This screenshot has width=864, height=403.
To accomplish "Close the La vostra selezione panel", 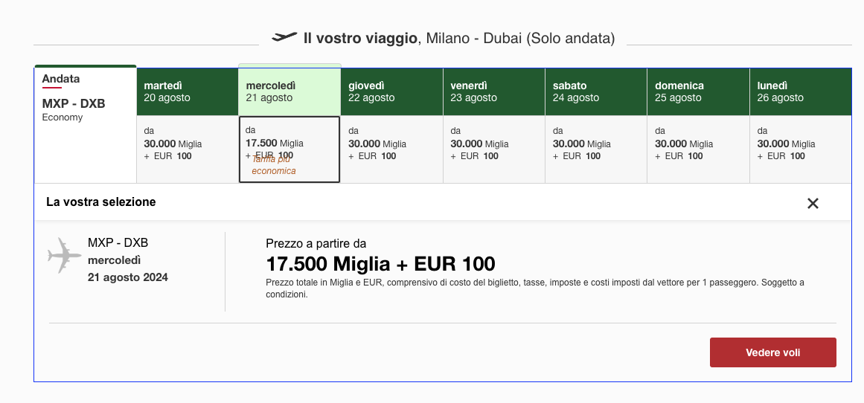I will coord(813,203).
